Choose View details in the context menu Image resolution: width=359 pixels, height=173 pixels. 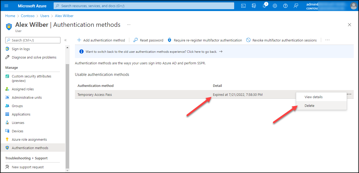tap(313, 97)
